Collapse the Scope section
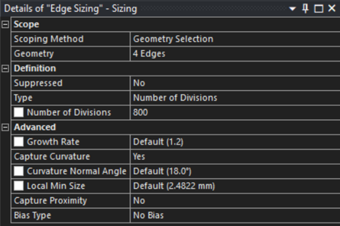Image resolution: width=340 pixels, height=226 pixels. [5, 24]
